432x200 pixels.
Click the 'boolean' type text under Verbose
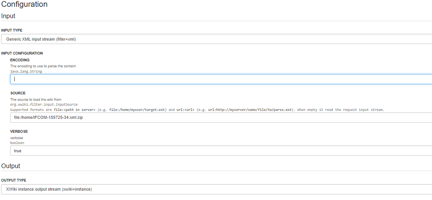coord(17,143)
